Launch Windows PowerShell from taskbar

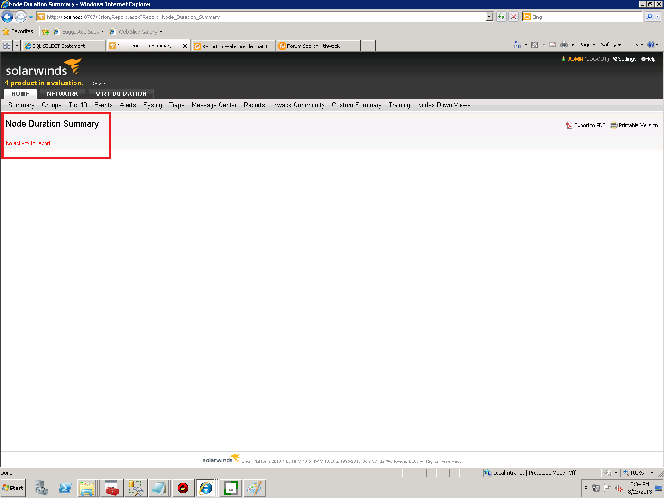pyautogui.click(x=65, y=488)
